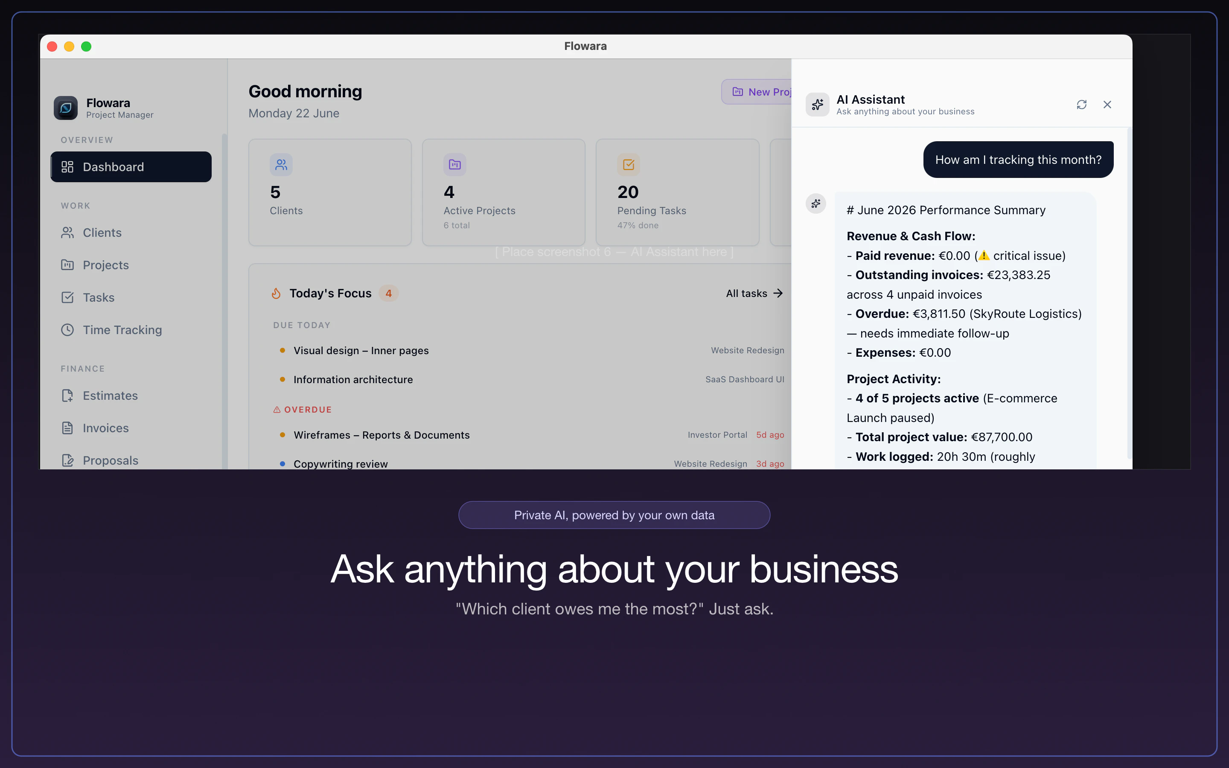Click the clients icon on 5 Clients card
The width and height of the screenshot is (1229, 768).
[x=281, y=165]
